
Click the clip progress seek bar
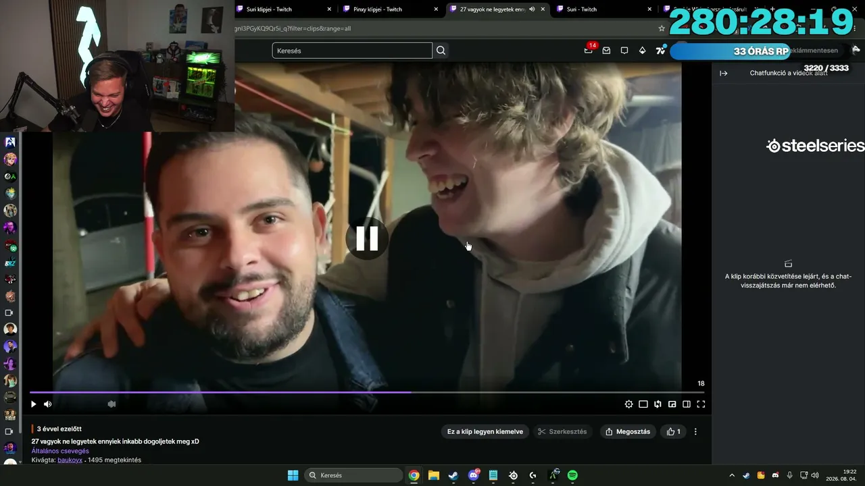point(367,392)
